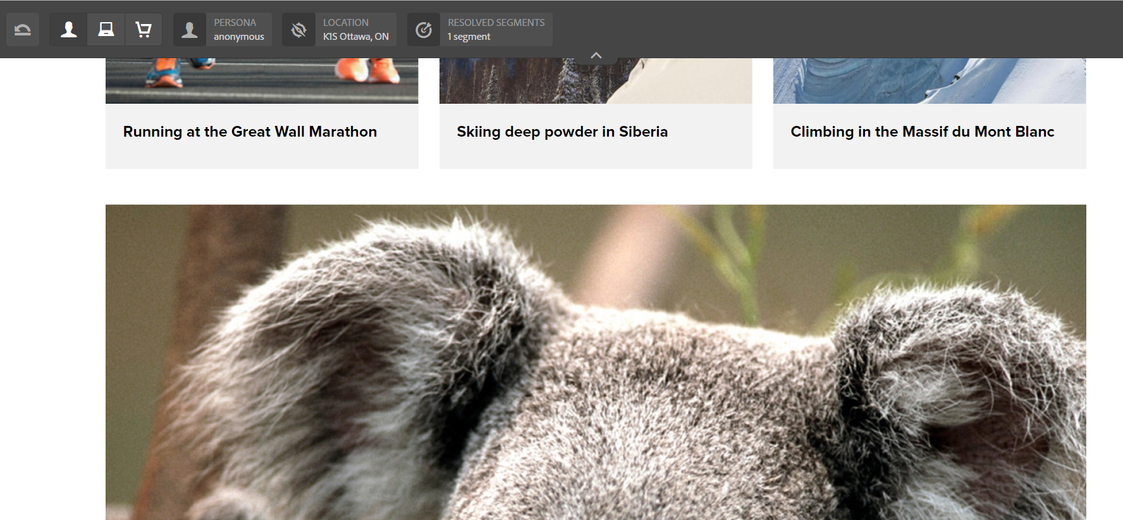Click the persona avatar icon
This screenshot has height=520, width=1123.
[190, 30]
